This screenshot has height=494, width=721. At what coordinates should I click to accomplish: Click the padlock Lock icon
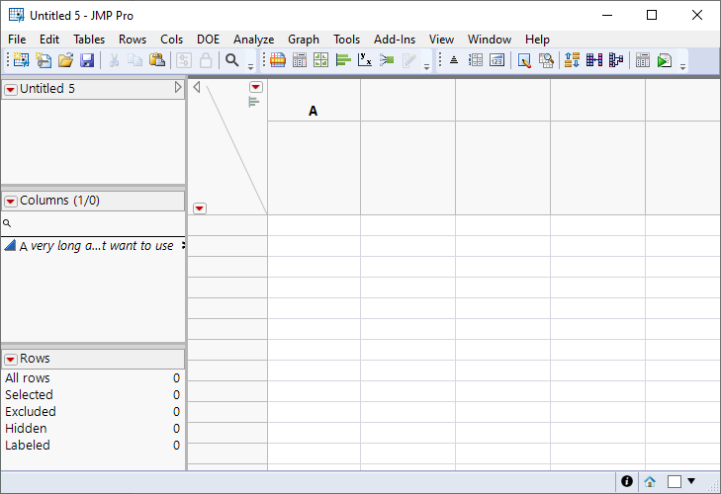pyautogui.click(x=206, y=60)
